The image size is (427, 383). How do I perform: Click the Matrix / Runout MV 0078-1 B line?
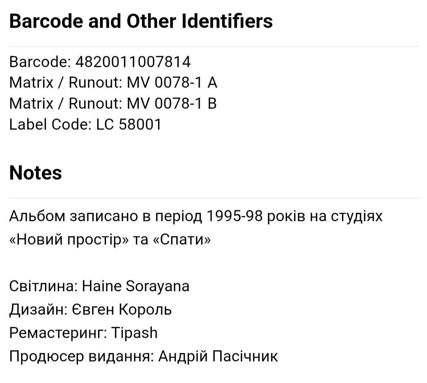tap(113, 104)
